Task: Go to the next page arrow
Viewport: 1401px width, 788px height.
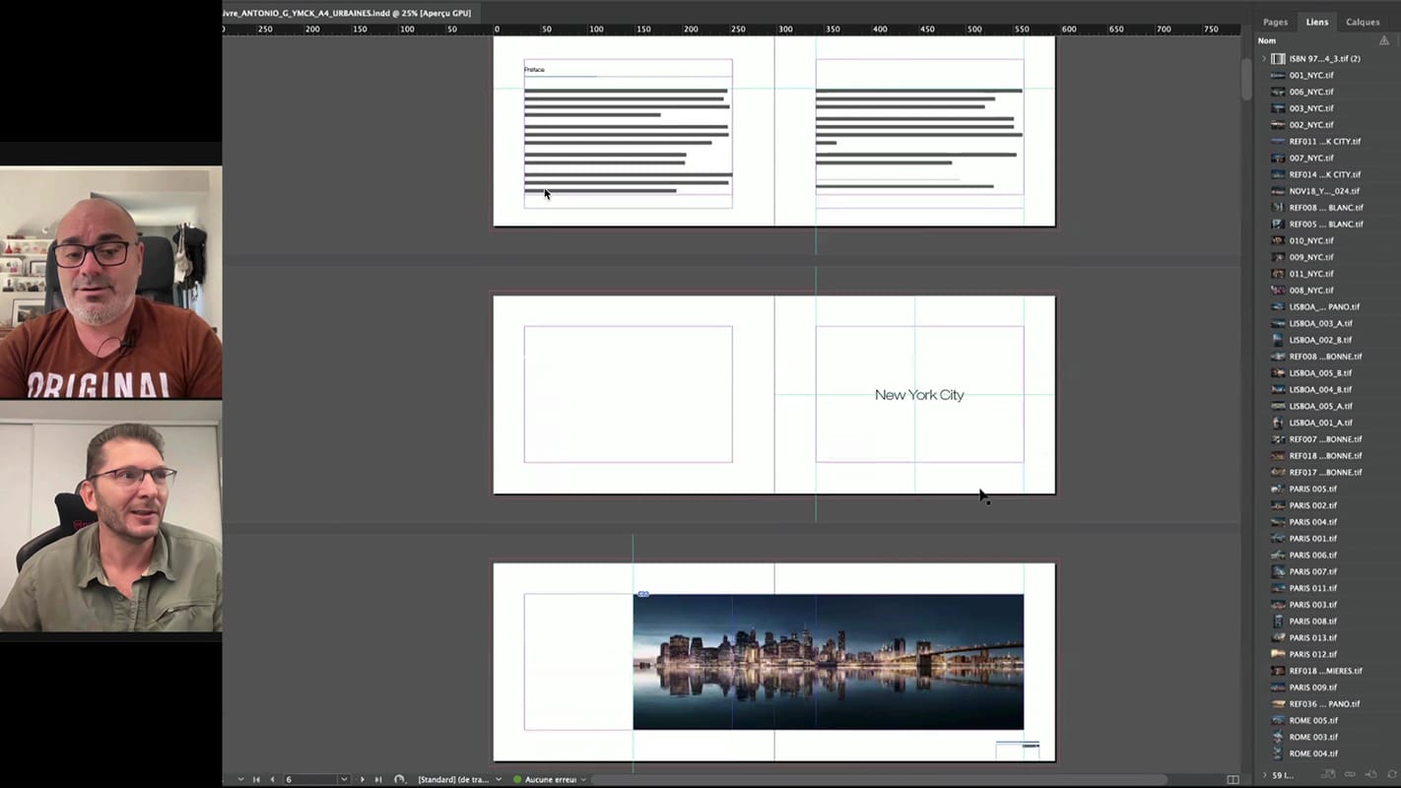Action: click(x=363, y=779)
